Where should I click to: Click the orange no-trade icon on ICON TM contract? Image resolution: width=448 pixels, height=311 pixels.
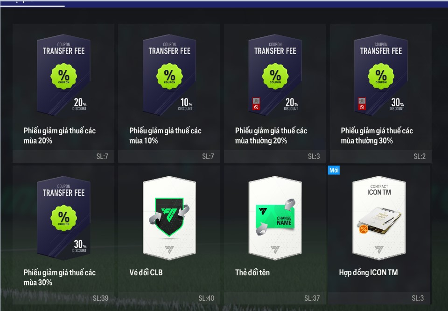coord(364,229)
